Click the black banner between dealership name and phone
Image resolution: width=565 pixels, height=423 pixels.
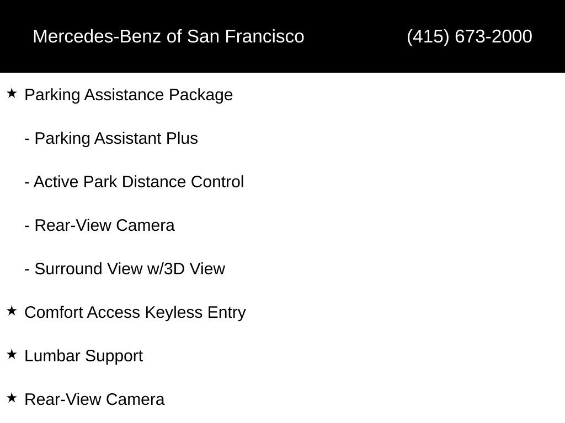355,36
